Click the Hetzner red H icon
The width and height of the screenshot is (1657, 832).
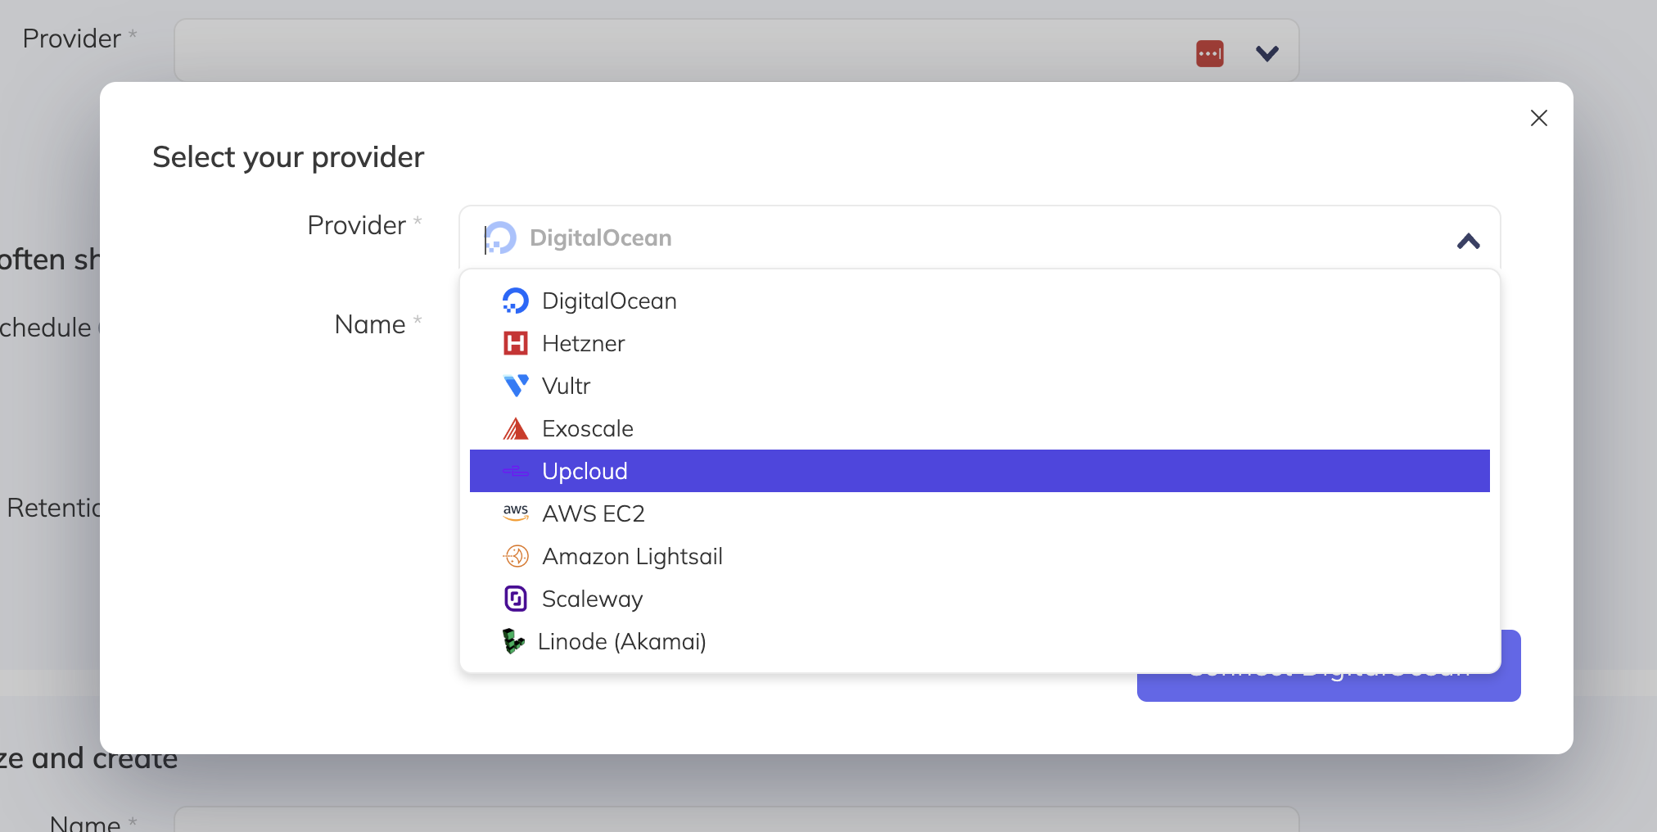click(516, 343)
